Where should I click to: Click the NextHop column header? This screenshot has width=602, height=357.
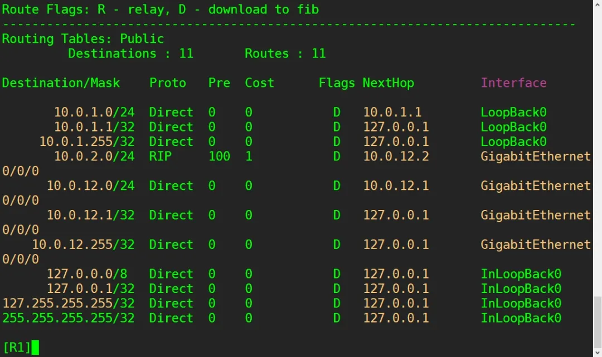(388, 83)
